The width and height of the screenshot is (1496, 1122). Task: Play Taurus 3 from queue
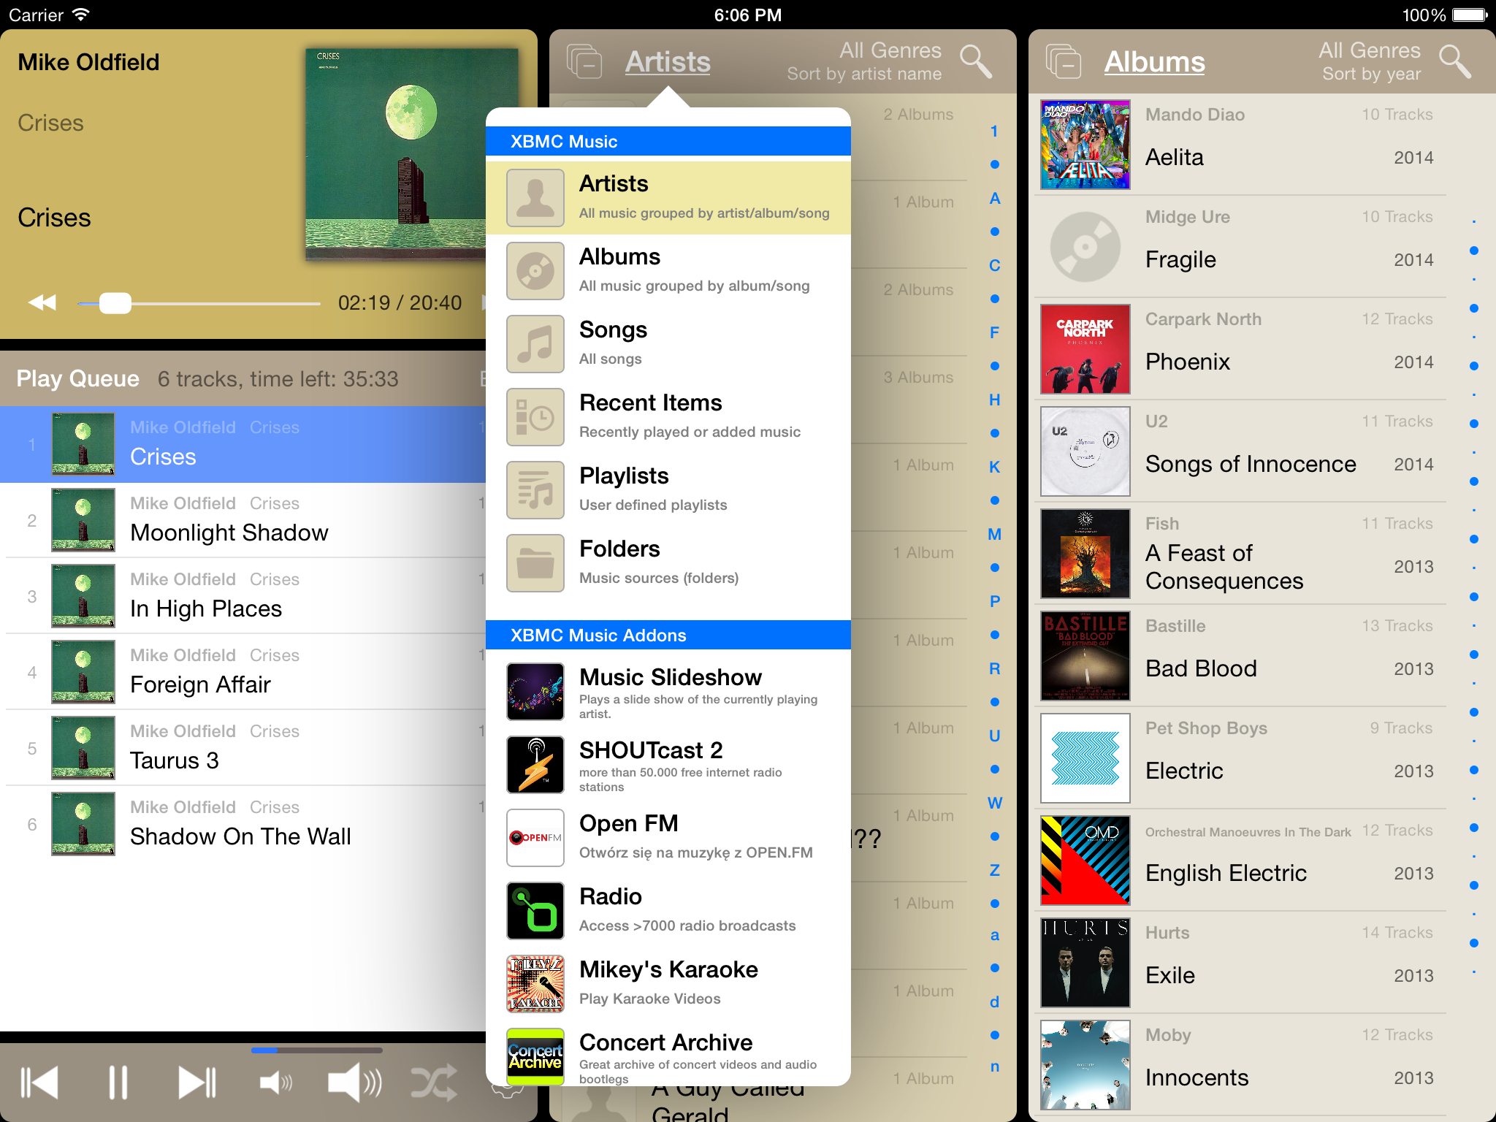pos(243,748)
